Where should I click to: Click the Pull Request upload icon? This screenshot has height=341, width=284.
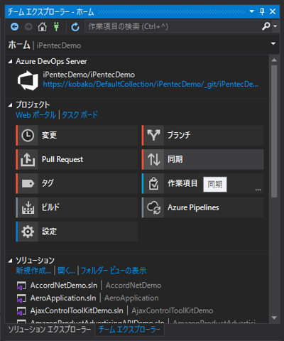[x=28, y=159]
